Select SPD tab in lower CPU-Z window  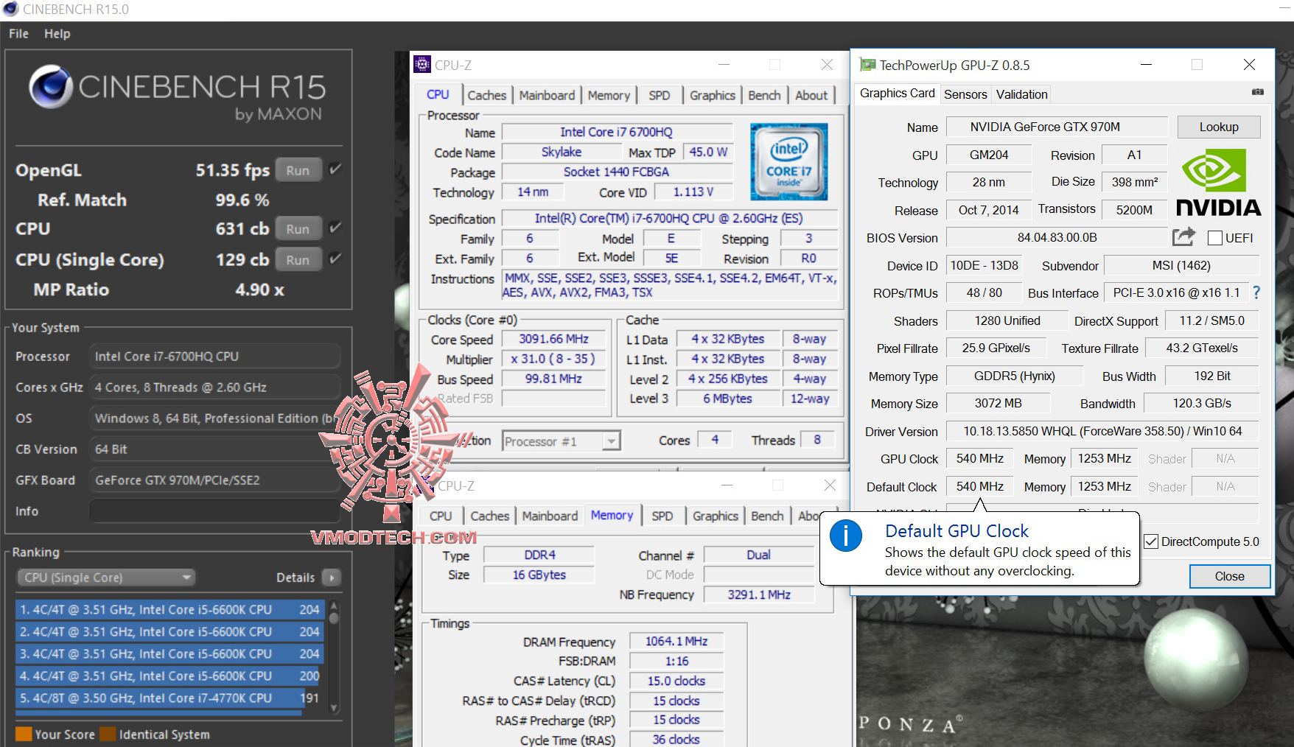pyautogui.click(x=662, y=516)
